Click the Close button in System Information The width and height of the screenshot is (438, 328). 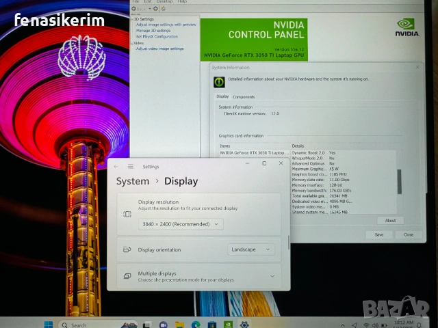pos(409,234)
